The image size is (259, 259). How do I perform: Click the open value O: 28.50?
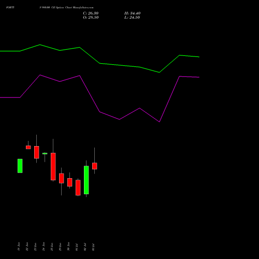click(x=91, y=18)
